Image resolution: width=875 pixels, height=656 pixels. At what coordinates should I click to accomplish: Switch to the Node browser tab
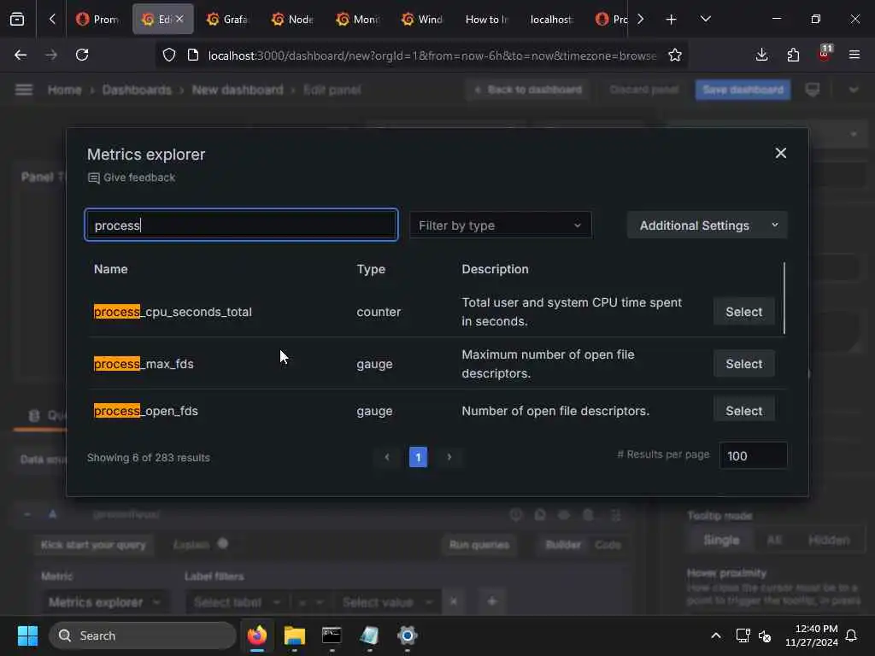(x=292, y=20)
